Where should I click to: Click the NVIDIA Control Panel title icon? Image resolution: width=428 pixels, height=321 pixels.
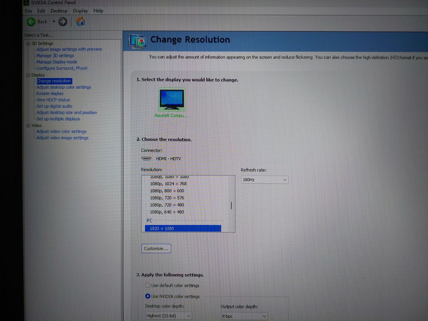[26, 3]
